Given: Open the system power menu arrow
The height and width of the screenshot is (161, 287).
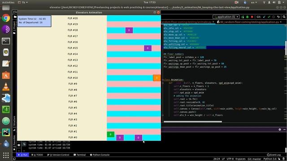Looking at the screenshot, I should coord(284,2).
